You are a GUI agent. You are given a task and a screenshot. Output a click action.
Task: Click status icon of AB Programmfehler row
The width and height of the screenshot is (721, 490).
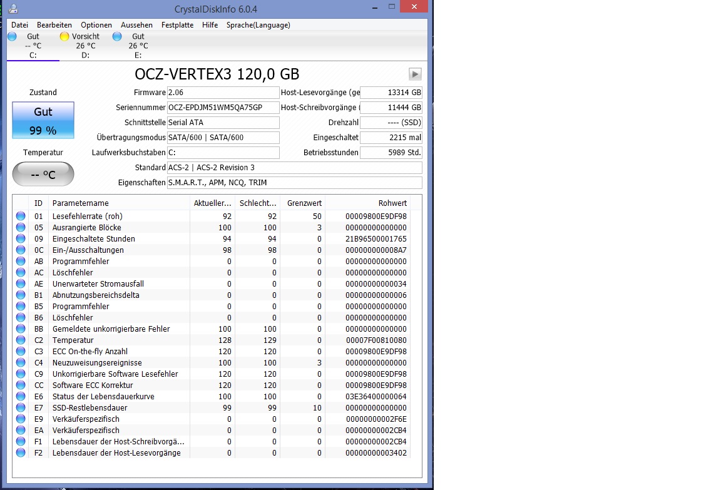click(21, 261)
